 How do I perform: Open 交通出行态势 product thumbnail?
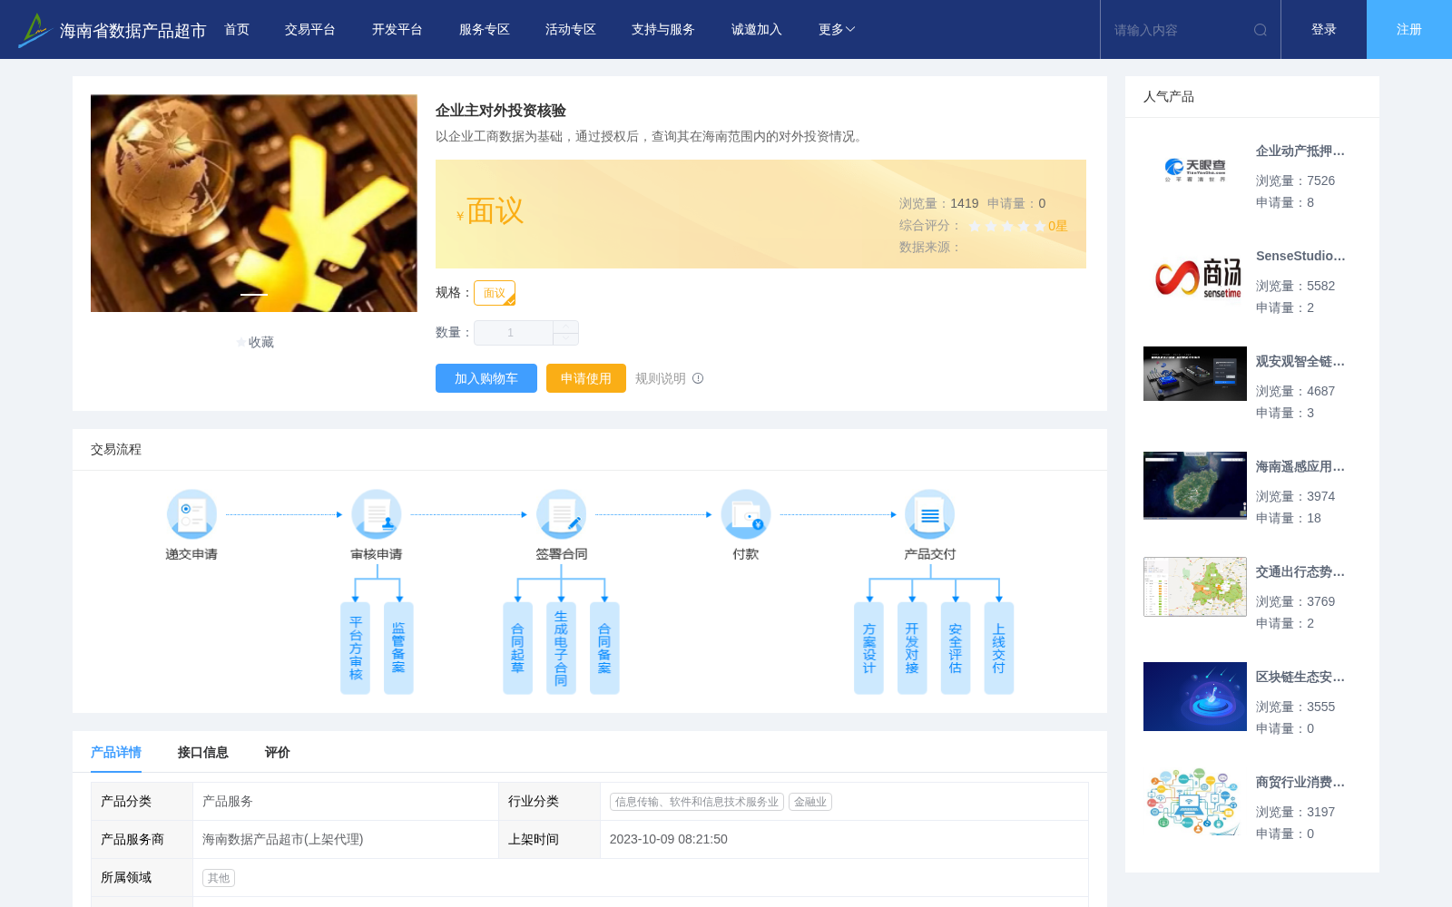(1195, 587)
